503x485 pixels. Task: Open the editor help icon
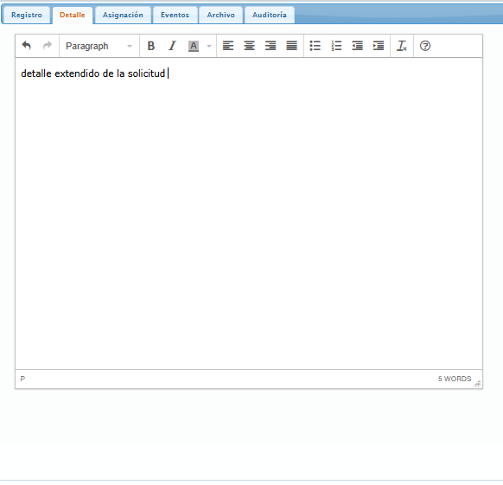tap(425, 46)
